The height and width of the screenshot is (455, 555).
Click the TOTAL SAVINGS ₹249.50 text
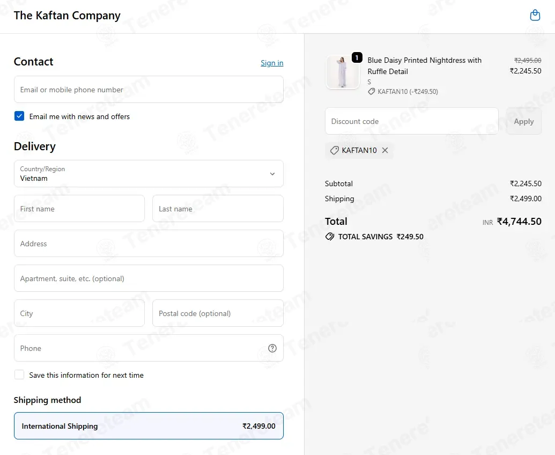pos(381,237)
